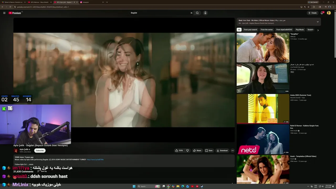
Task: Open new browser tab
Action: (107, 2)
